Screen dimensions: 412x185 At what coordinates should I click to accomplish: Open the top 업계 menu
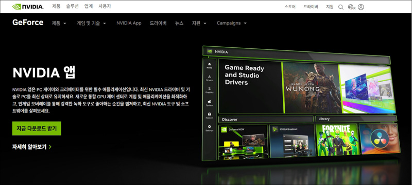tap(89, 6)
